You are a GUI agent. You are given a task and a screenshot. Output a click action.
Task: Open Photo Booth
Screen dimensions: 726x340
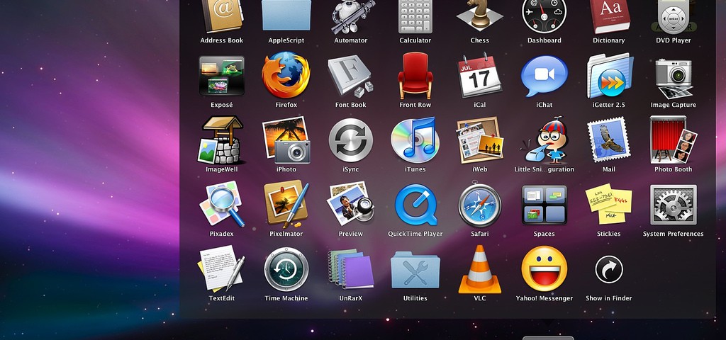pyautogui.click(x=674, y=140)
